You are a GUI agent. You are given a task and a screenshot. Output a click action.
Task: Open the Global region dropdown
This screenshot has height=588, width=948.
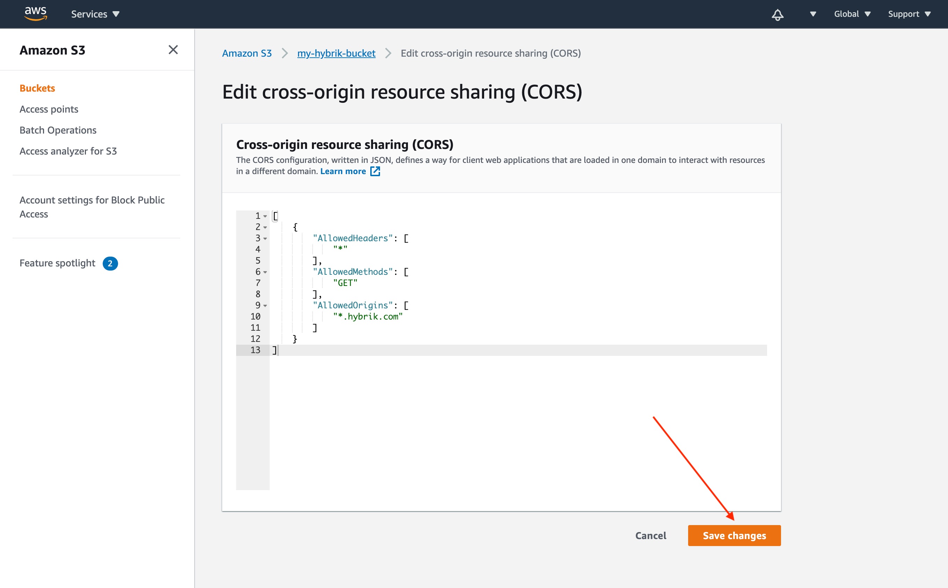coord(852,14)
